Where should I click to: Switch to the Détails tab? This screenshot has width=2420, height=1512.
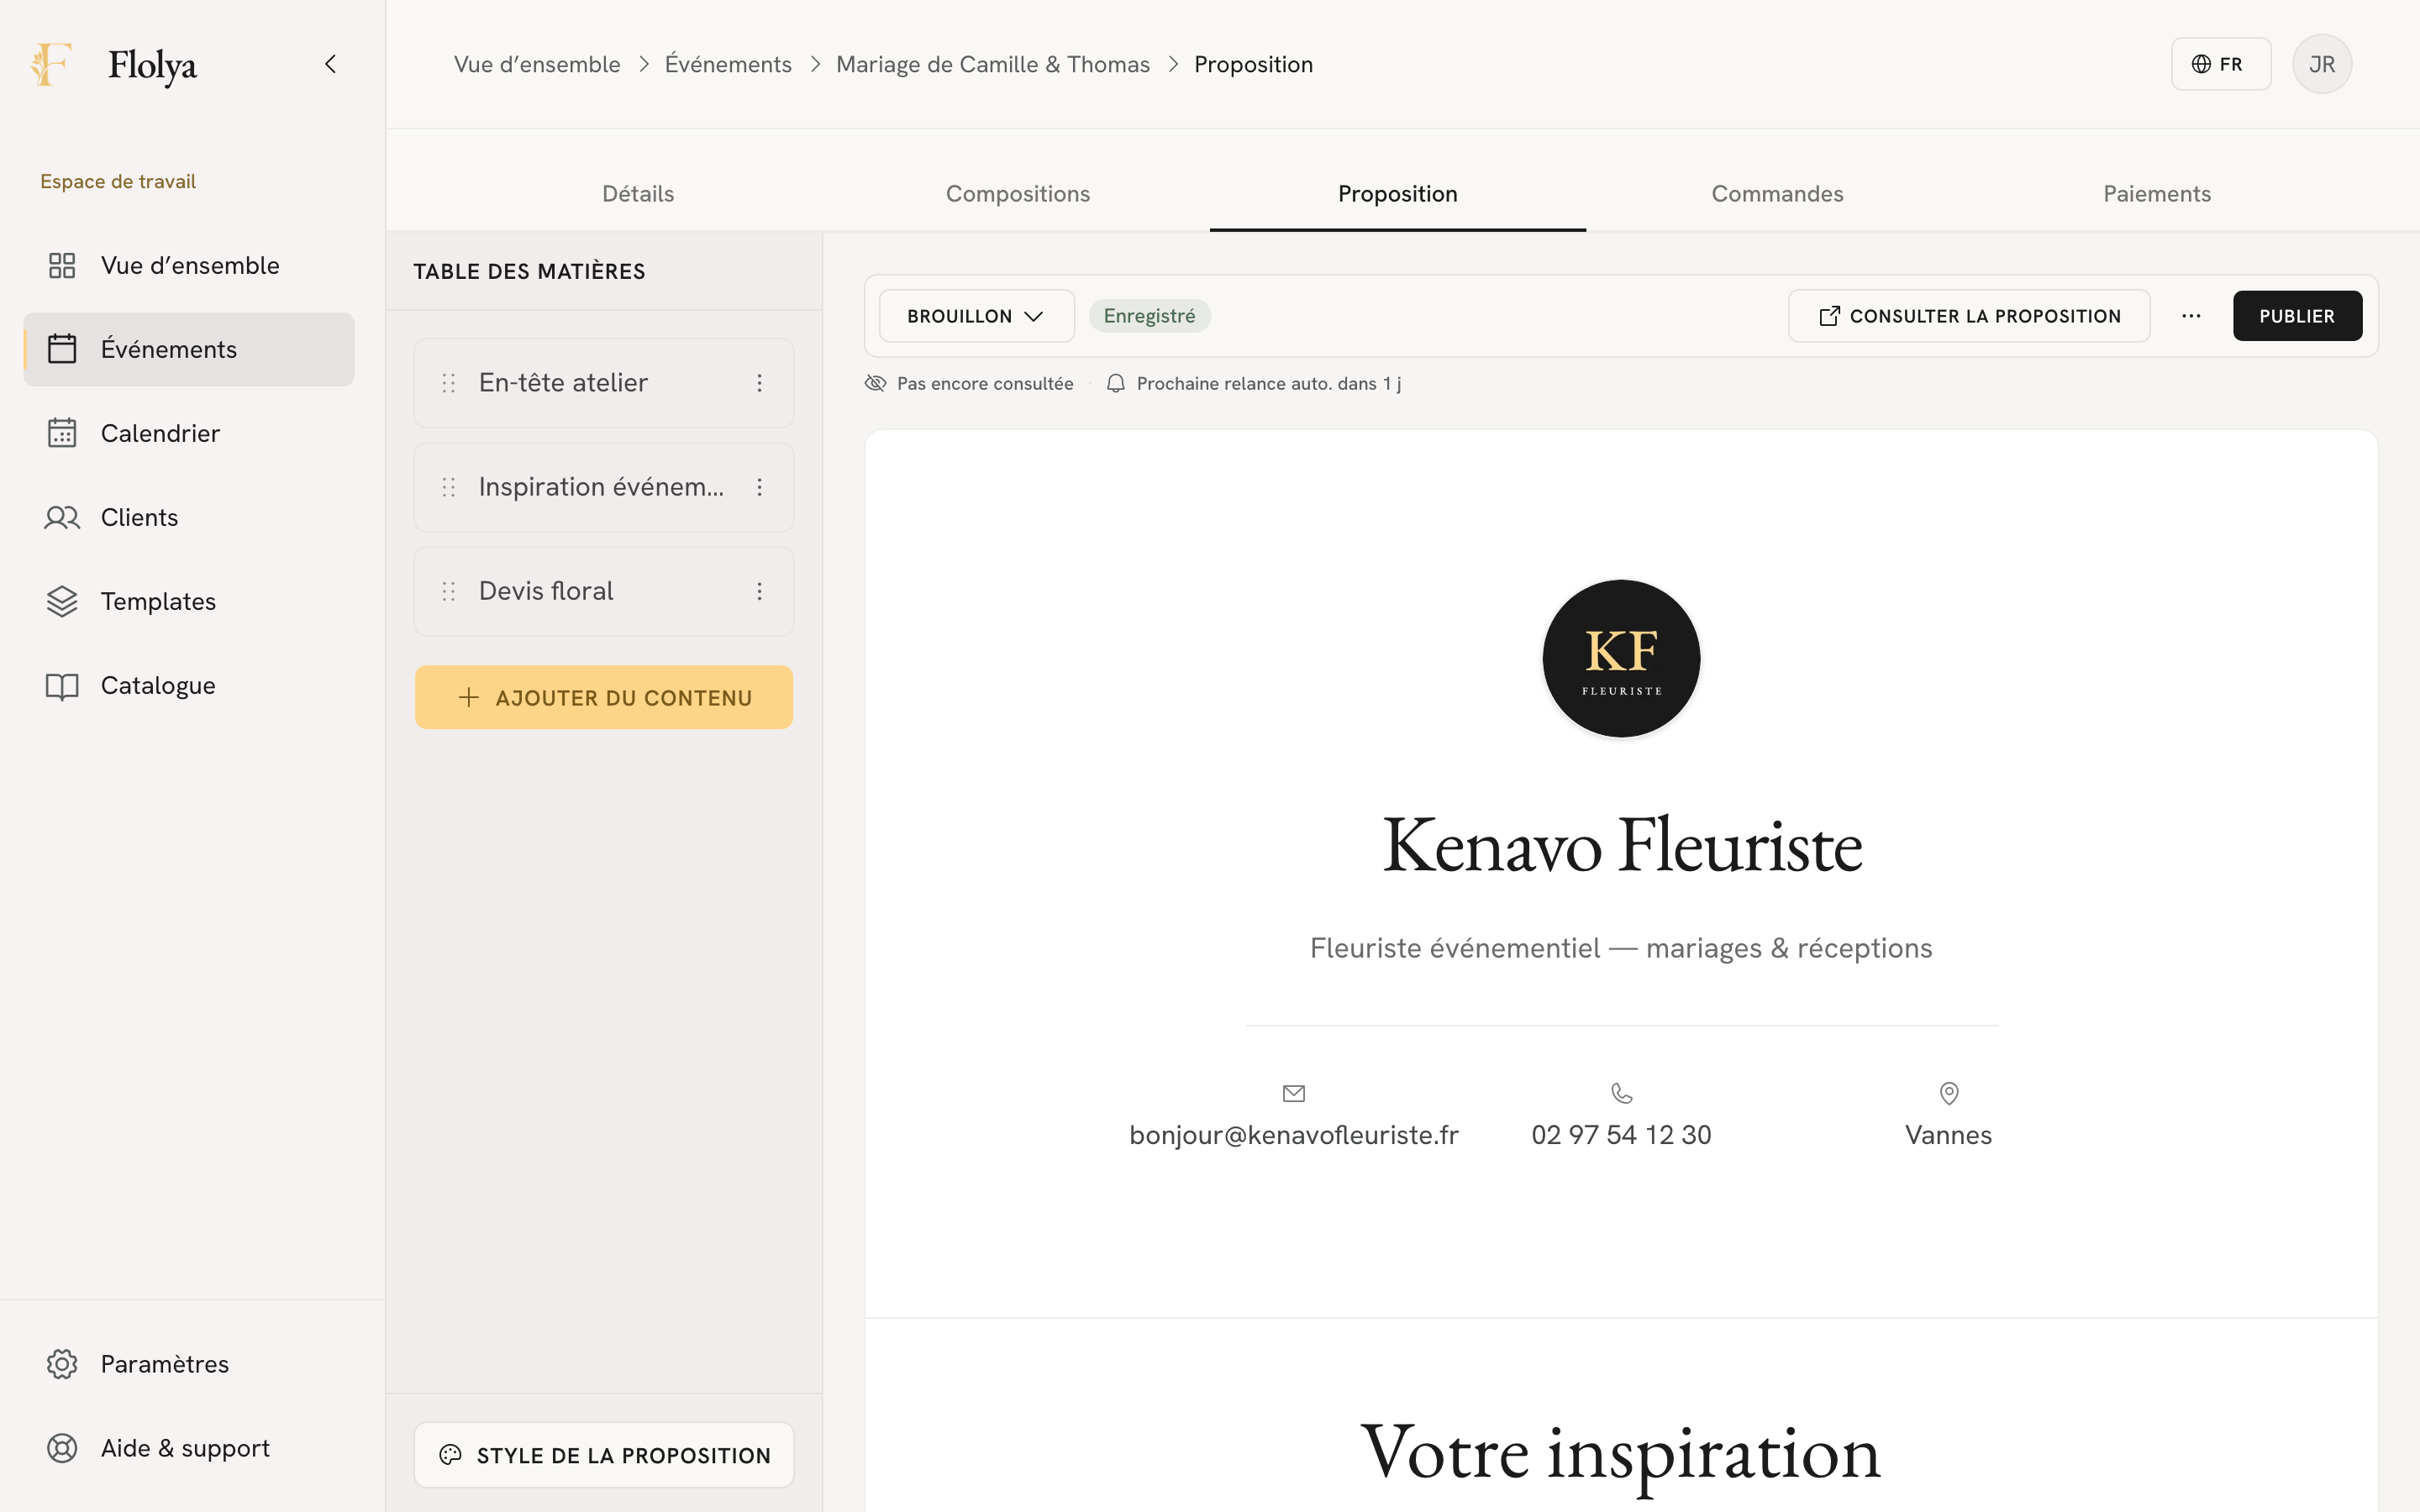(x=638, y=194)
